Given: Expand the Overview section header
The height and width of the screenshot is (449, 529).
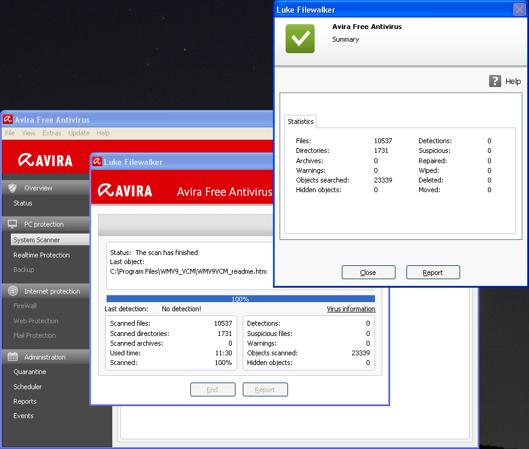Looking at the screenshot, I should pyautogui.click(x=46, y=188).
